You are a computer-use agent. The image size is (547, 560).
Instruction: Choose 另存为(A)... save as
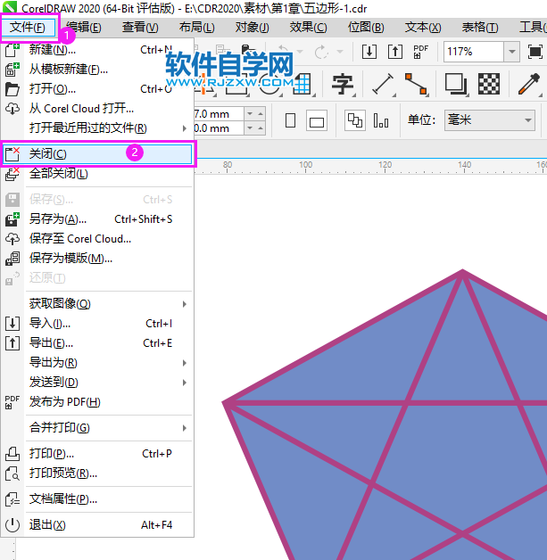(x=97, y=219)
